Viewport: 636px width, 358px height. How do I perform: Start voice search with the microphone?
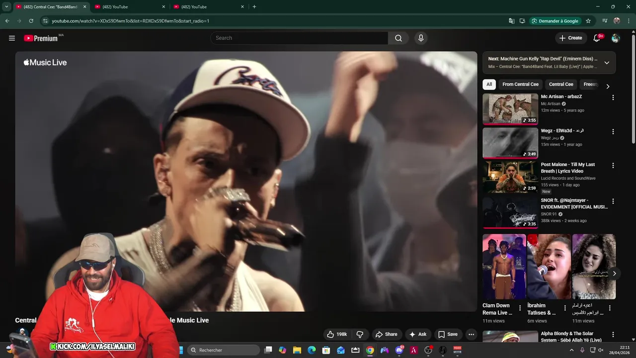tap(421, 38)
